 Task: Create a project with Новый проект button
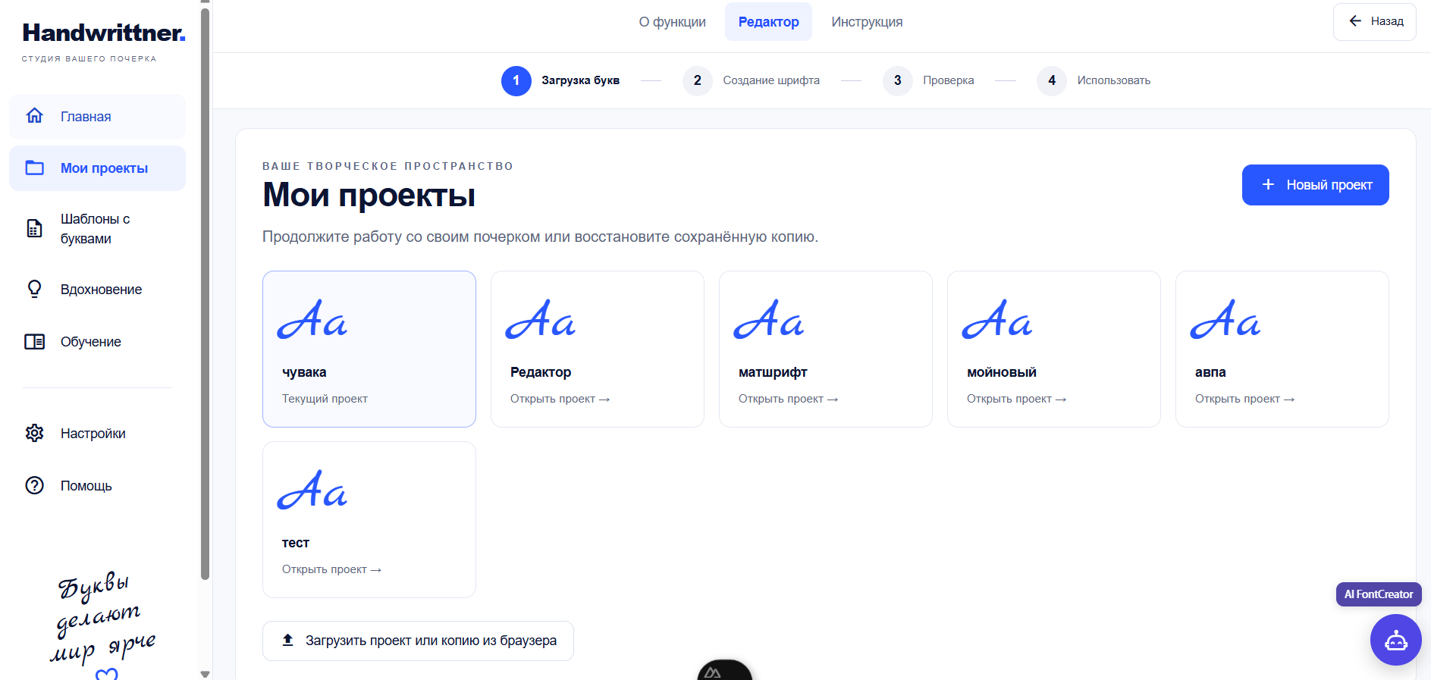(1315, 185)
